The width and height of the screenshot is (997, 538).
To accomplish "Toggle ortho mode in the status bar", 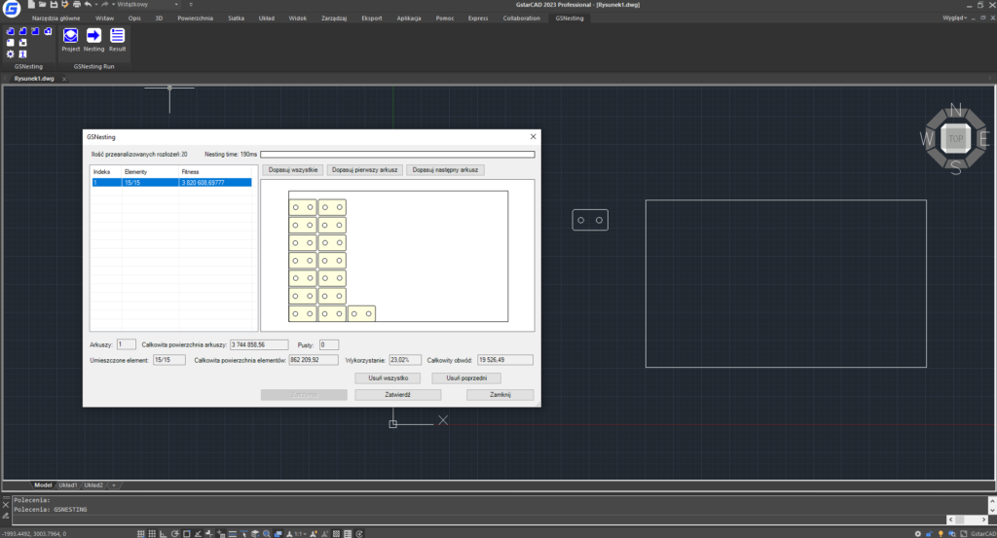I will click(162, 533).
